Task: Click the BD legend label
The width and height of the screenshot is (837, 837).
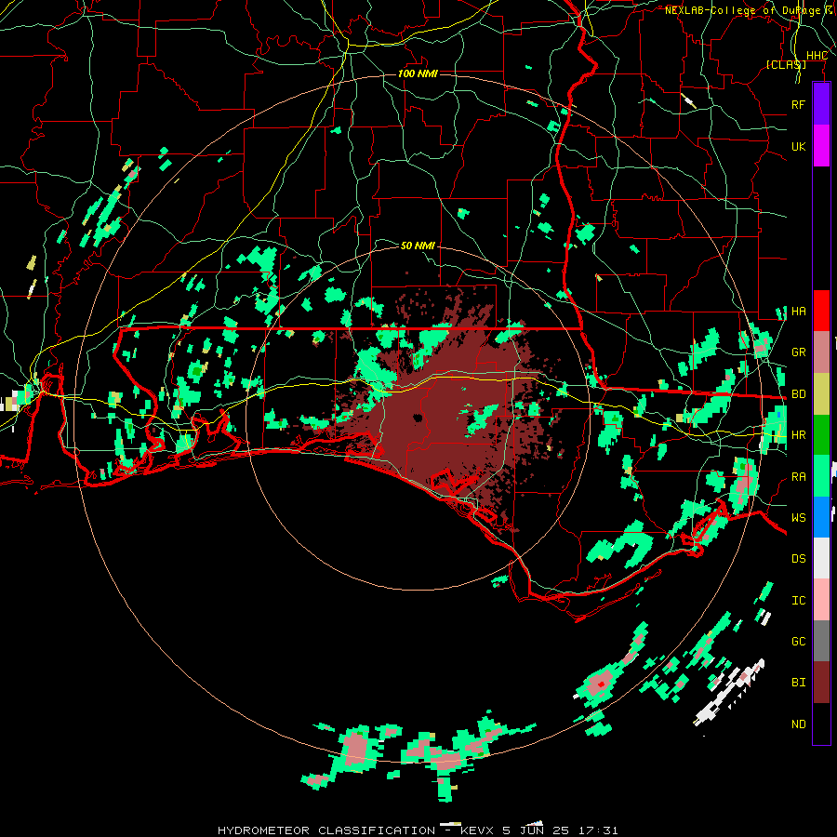Action: (x=798, y=394)
